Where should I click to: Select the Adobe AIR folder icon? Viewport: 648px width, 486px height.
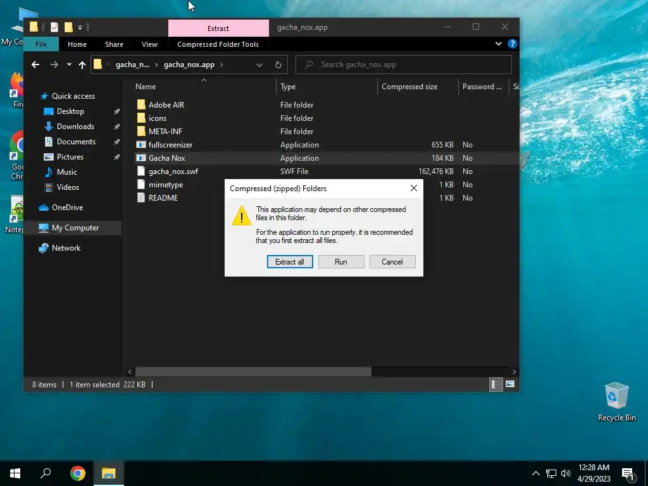click(141, 104)
